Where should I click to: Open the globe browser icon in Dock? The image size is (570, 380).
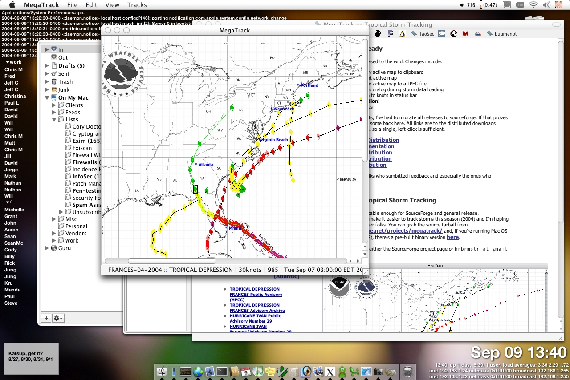coord(198,372)
